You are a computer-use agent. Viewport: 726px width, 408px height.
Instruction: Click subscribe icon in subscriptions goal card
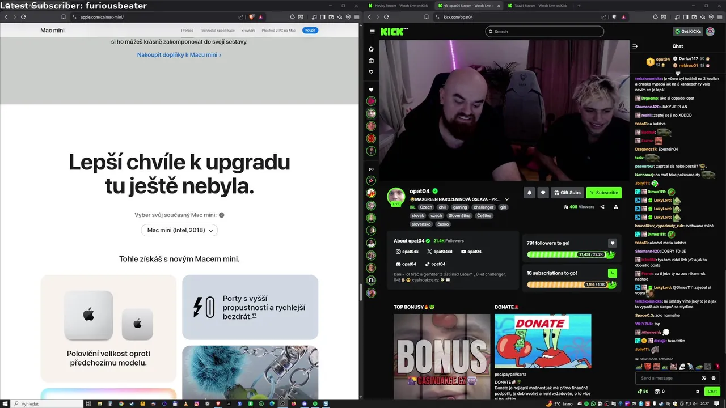[x=612, y=273]
